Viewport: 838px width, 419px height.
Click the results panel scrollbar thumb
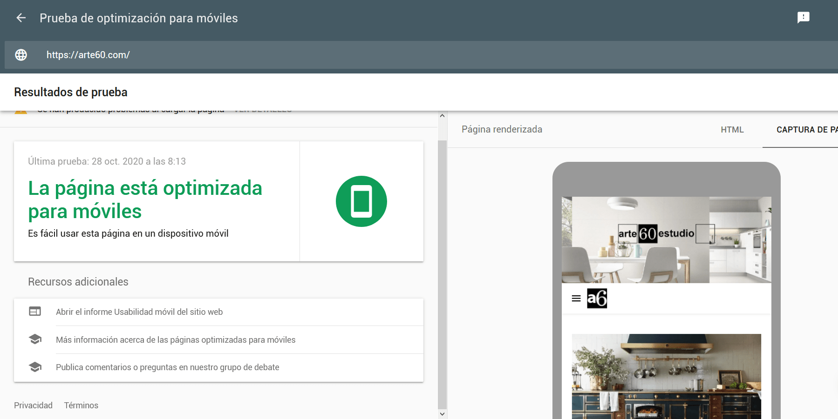pos(442,274)
